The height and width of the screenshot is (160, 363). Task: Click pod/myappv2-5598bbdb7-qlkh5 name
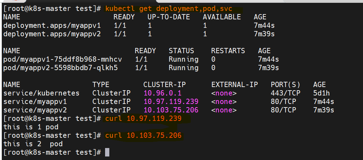point(60,68)
